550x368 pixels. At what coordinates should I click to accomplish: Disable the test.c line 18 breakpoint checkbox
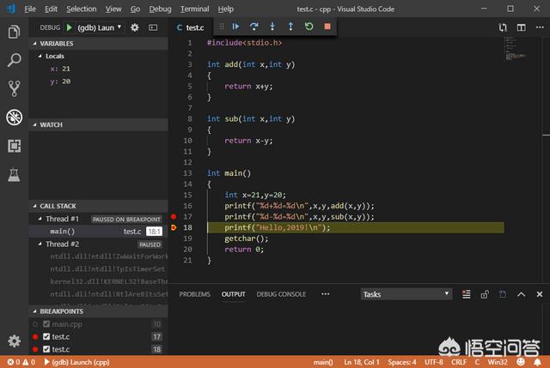pos(46,349)
